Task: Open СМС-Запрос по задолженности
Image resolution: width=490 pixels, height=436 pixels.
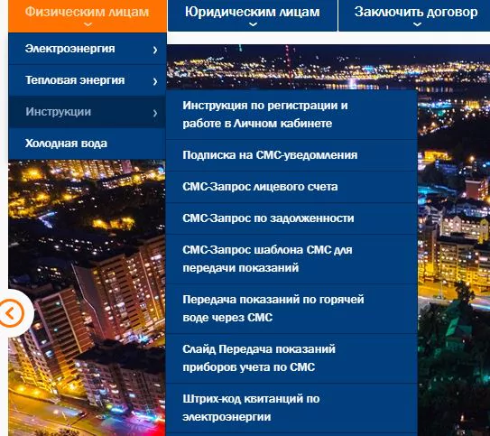Action: [x=291, y=218]
